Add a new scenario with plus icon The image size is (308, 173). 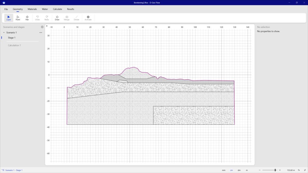tap(42, 27)
